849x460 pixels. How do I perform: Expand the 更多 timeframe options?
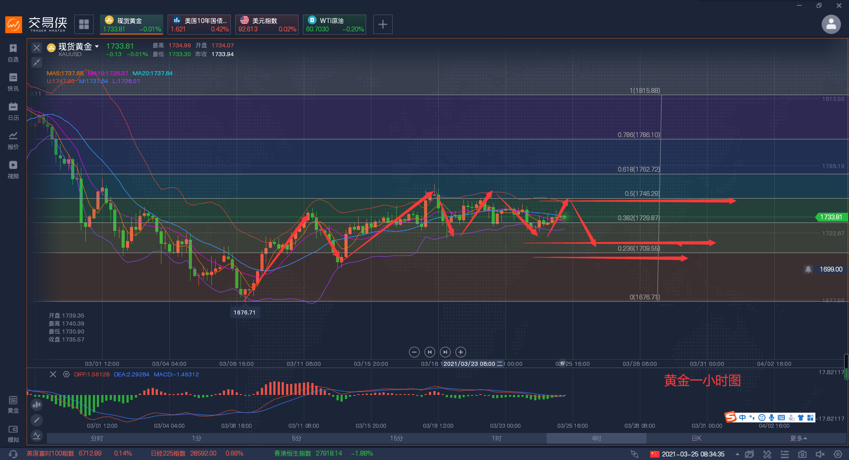pos(799,438)
